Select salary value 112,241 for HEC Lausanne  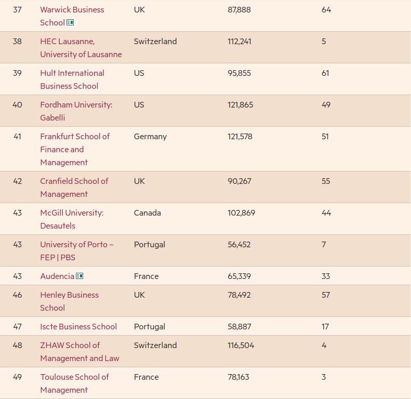240,42
